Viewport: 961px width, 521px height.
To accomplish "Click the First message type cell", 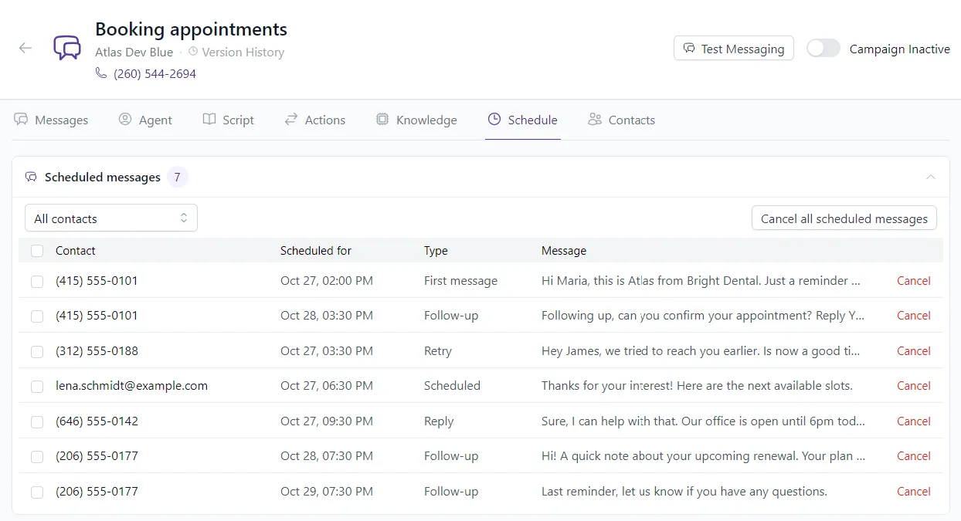I will (x=460, y=281).
